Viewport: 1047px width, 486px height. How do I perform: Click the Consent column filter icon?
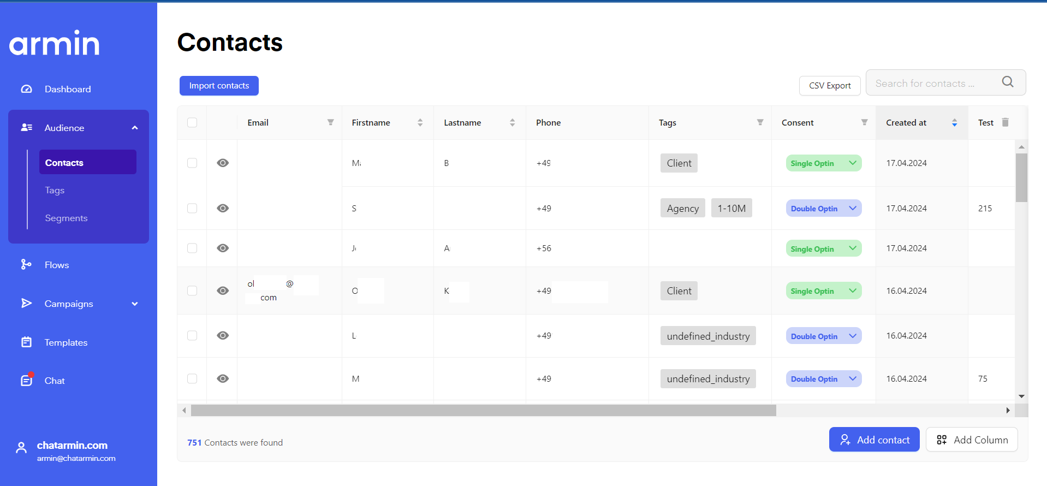pos(864,122)
